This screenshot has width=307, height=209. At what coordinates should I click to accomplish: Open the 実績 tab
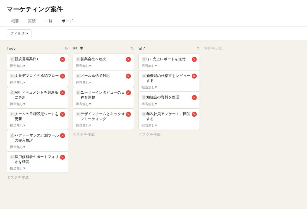click(x=32, y=21)
